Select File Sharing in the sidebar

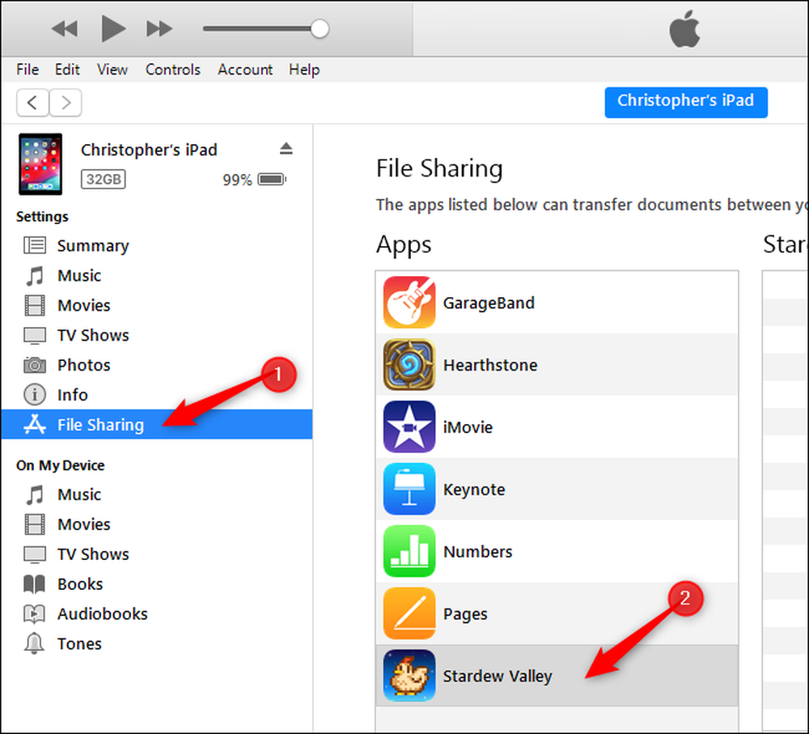click(156, 424)
